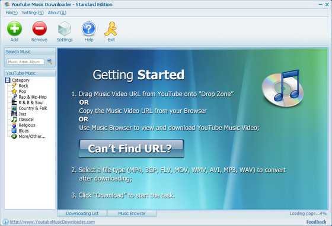The height and width of the screenshot is (226, 332).
Task: Open the About(A) menu
Action: pos(57,12)
